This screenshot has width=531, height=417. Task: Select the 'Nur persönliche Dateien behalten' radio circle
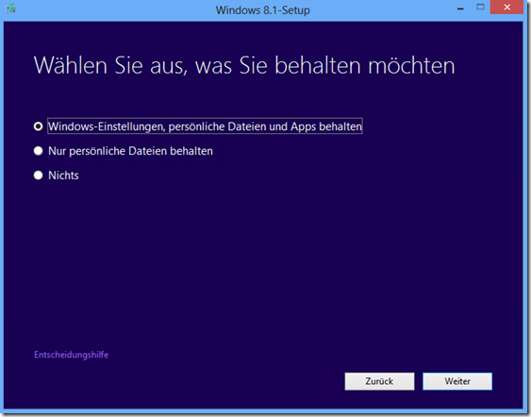click(x=39, y=151)
